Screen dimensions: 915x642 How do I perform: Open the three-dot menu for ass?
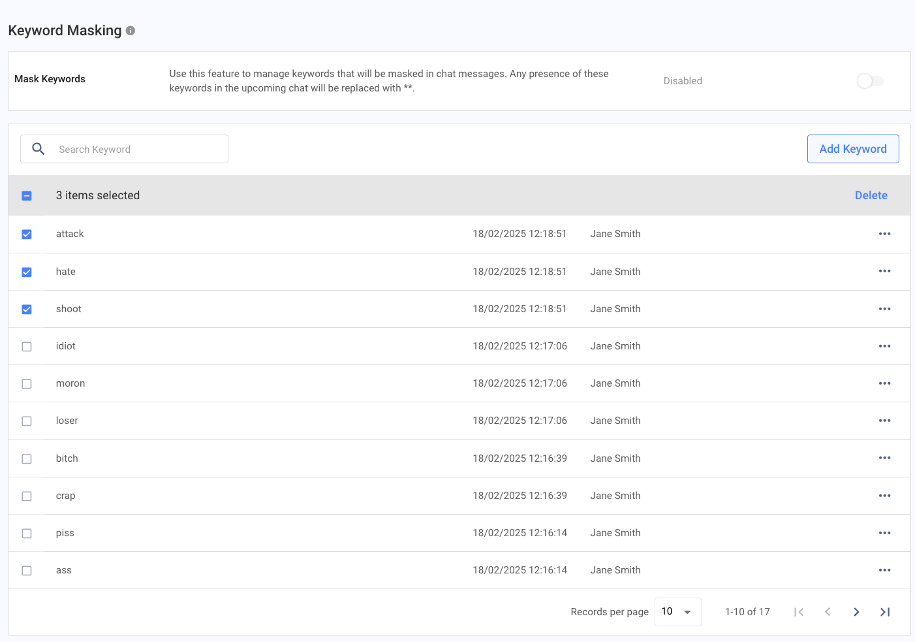[884, 570]
